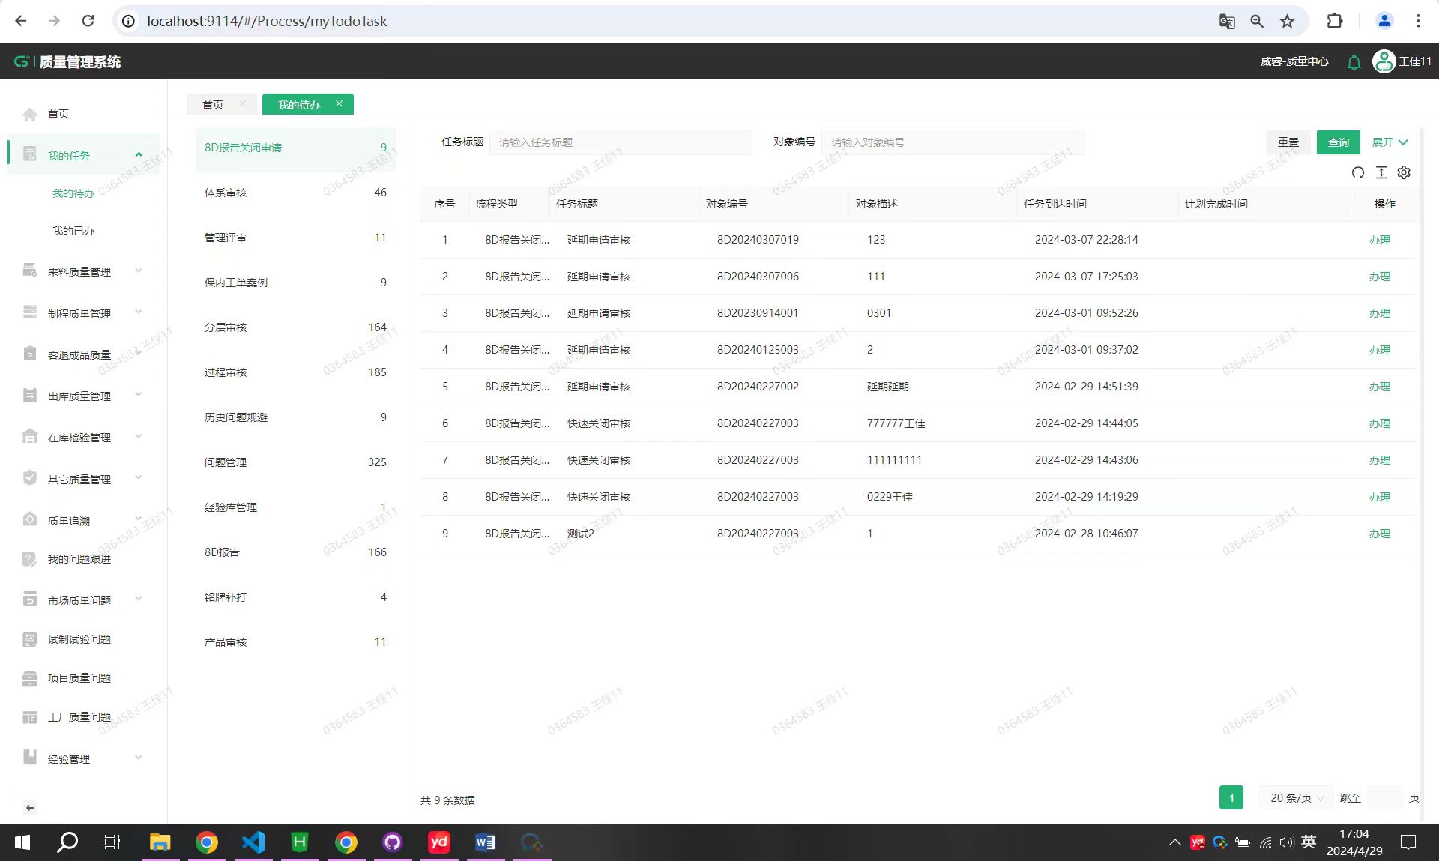Click 办理 for row 延期延期
The height and width of the screenshot is (861, 1439).
click(x=1379, y=387)
